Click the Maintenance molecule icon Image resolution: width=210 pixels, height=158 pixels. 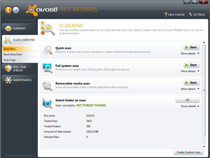pos(8,80)
